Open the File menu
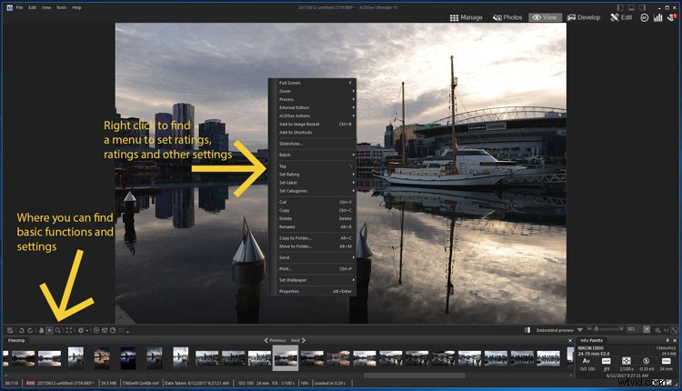 pyautogui.click(x=20, y=7)
